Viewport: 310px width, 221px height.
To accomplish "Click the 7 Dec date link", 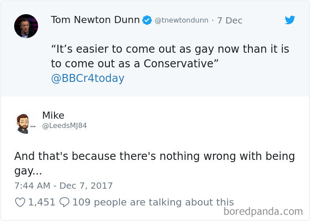I will (229, 20).
